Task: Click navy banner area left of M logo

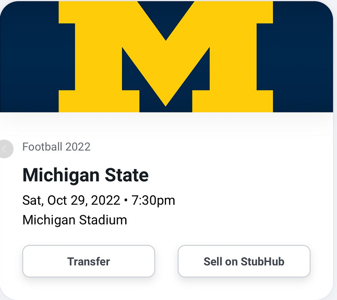Action: coord(29,57)
